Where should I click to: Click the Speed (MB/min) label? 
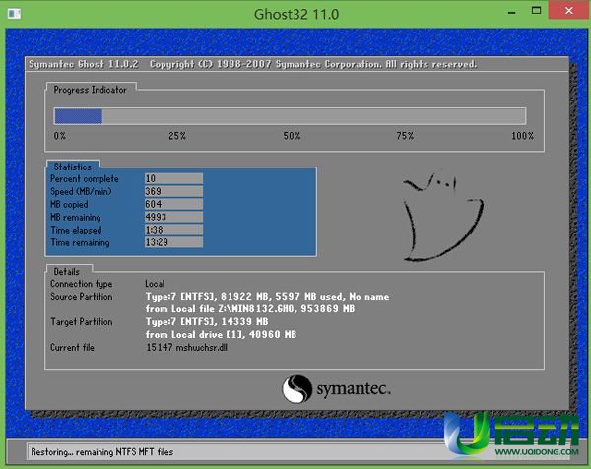(x=81, y=191)
